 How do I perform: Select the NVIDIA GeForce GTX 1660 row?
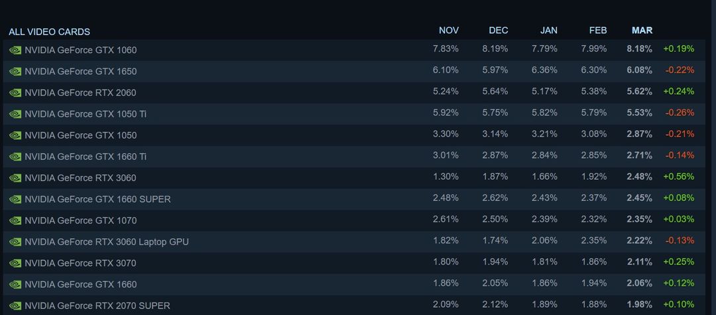(x=354, y=284)
